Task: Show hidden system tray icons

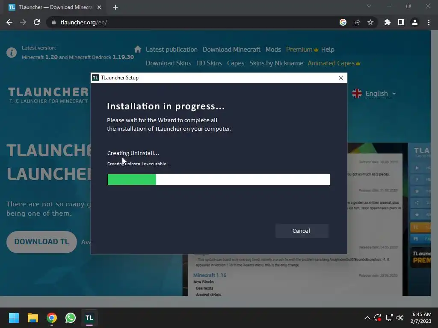Action: [x=367, y=318]
